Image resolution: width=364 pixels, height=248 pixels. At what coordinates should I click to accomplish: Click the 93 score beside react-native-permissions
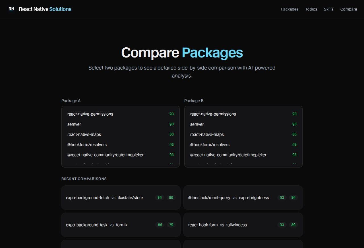point(171,114)
